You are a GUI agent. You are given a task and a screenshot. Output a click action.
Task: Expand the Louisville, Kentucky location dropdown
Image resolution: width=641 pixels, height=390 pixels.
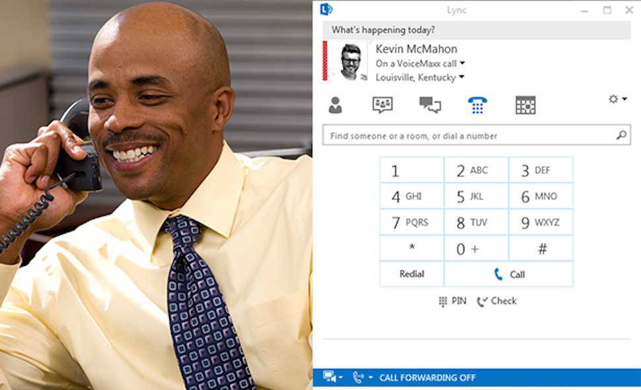(461, 77)
